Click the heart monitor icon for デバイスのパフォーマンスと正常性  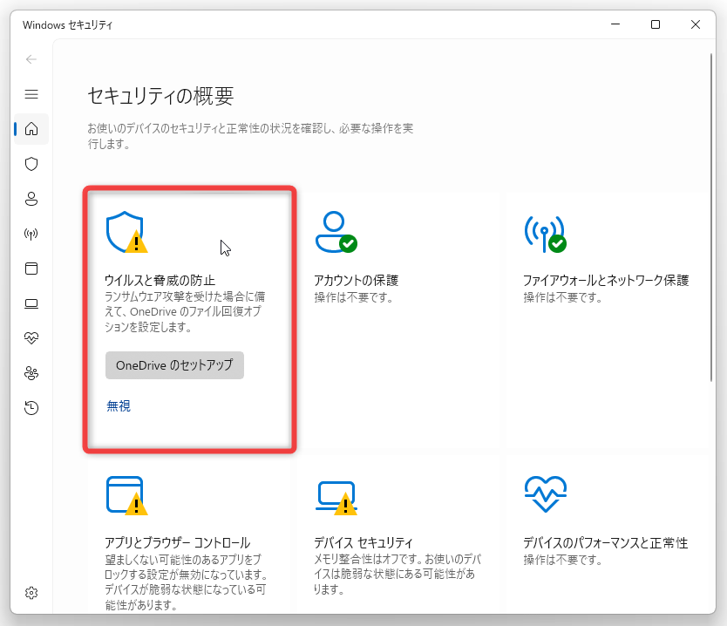tap(546, 494)
